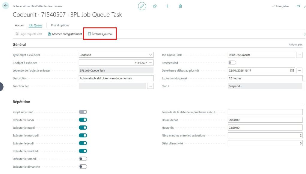Click Afficher plus link
Viewport: 306px width, 174px height.
(296, 44)
